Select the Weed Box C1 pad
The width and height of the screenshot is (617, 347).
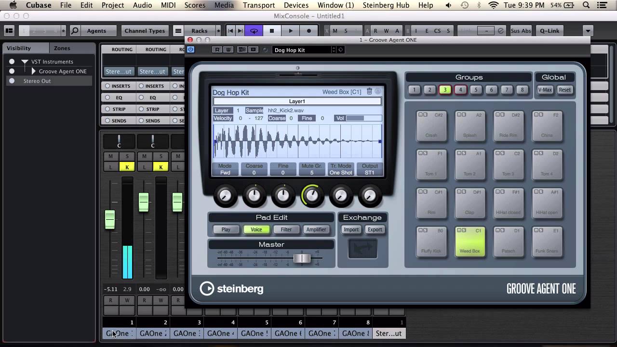[470, 241]
